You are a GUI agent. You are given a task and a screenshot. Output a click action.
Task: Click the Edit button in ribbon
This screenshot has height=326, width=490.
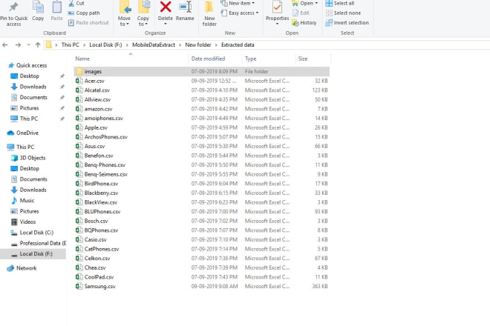tap(301, 13)
